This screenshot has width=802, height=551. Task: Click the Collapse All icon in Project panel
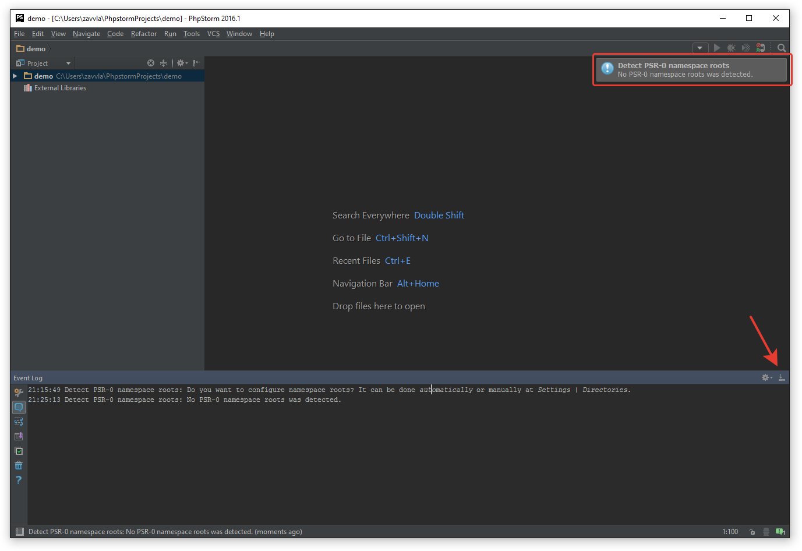pyautogui.click(x=163, y=63)
